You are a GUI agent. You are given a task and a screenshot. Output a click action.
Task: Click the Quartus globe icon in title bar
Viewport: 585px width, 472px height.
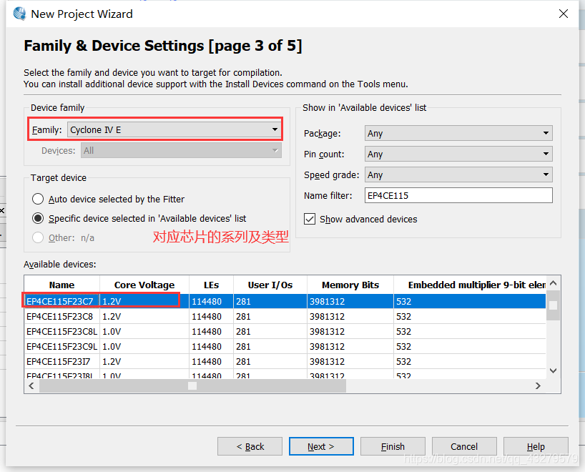[19, 14]
